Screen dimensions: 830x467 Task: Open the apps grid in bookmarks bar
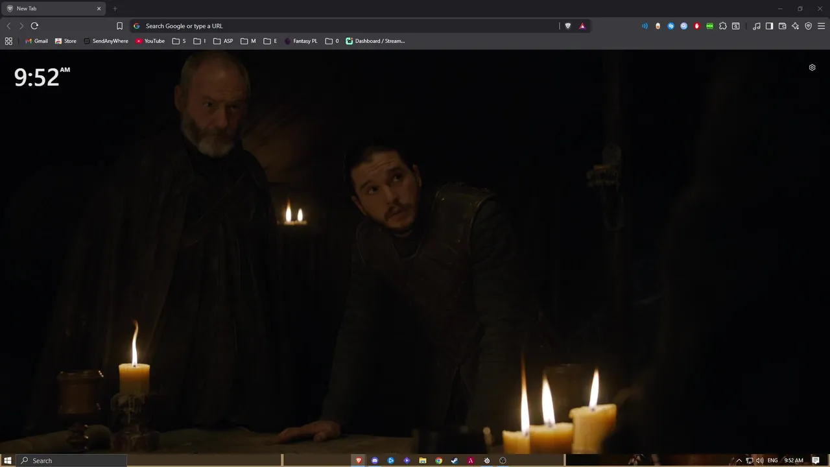[8, 41]
